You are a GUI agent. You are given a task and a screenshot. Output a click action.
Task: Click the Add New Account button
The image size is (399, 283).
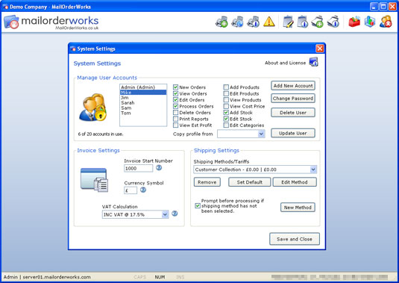point(293,86)
